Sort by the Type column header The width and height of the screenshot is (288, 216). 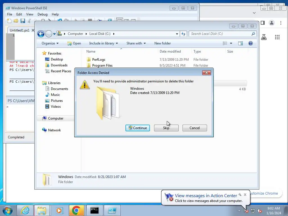coord(208,51)
